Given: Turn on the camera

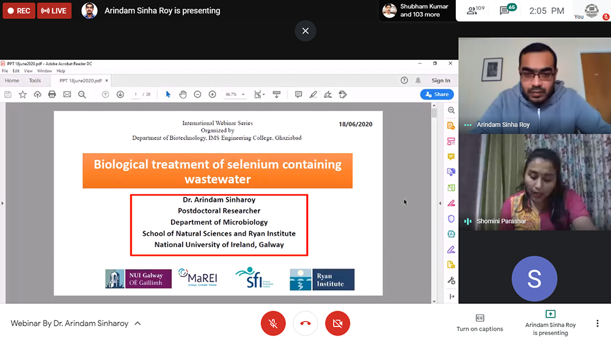Looking at the screenshot, I should [x=337, y=323].
